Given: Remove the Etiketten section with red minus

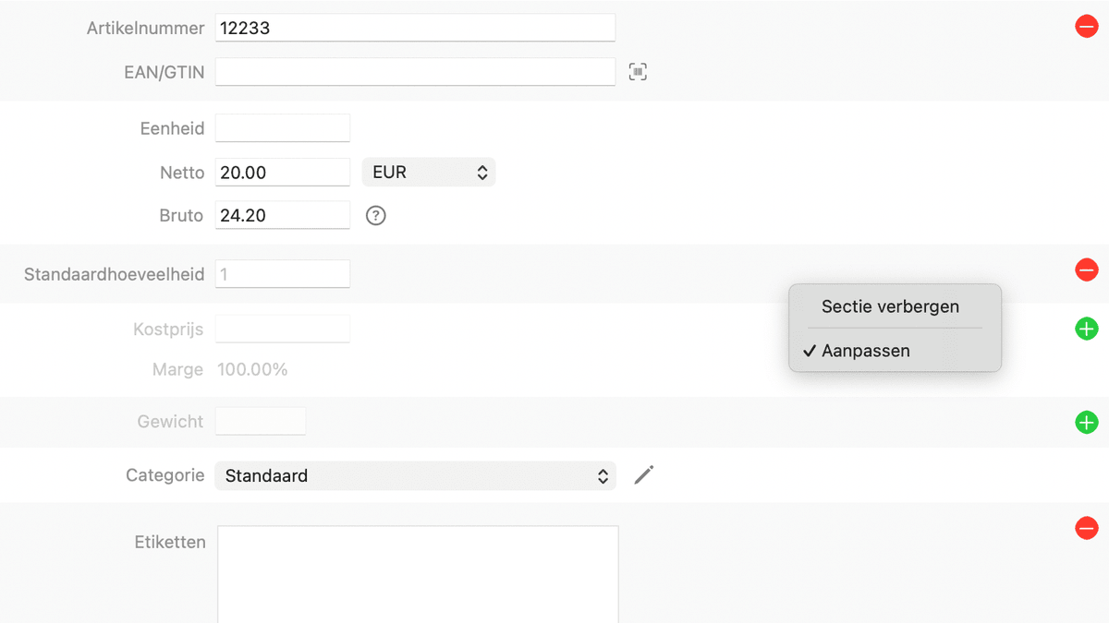Looking at the screenshot, I should point(1086,528).
